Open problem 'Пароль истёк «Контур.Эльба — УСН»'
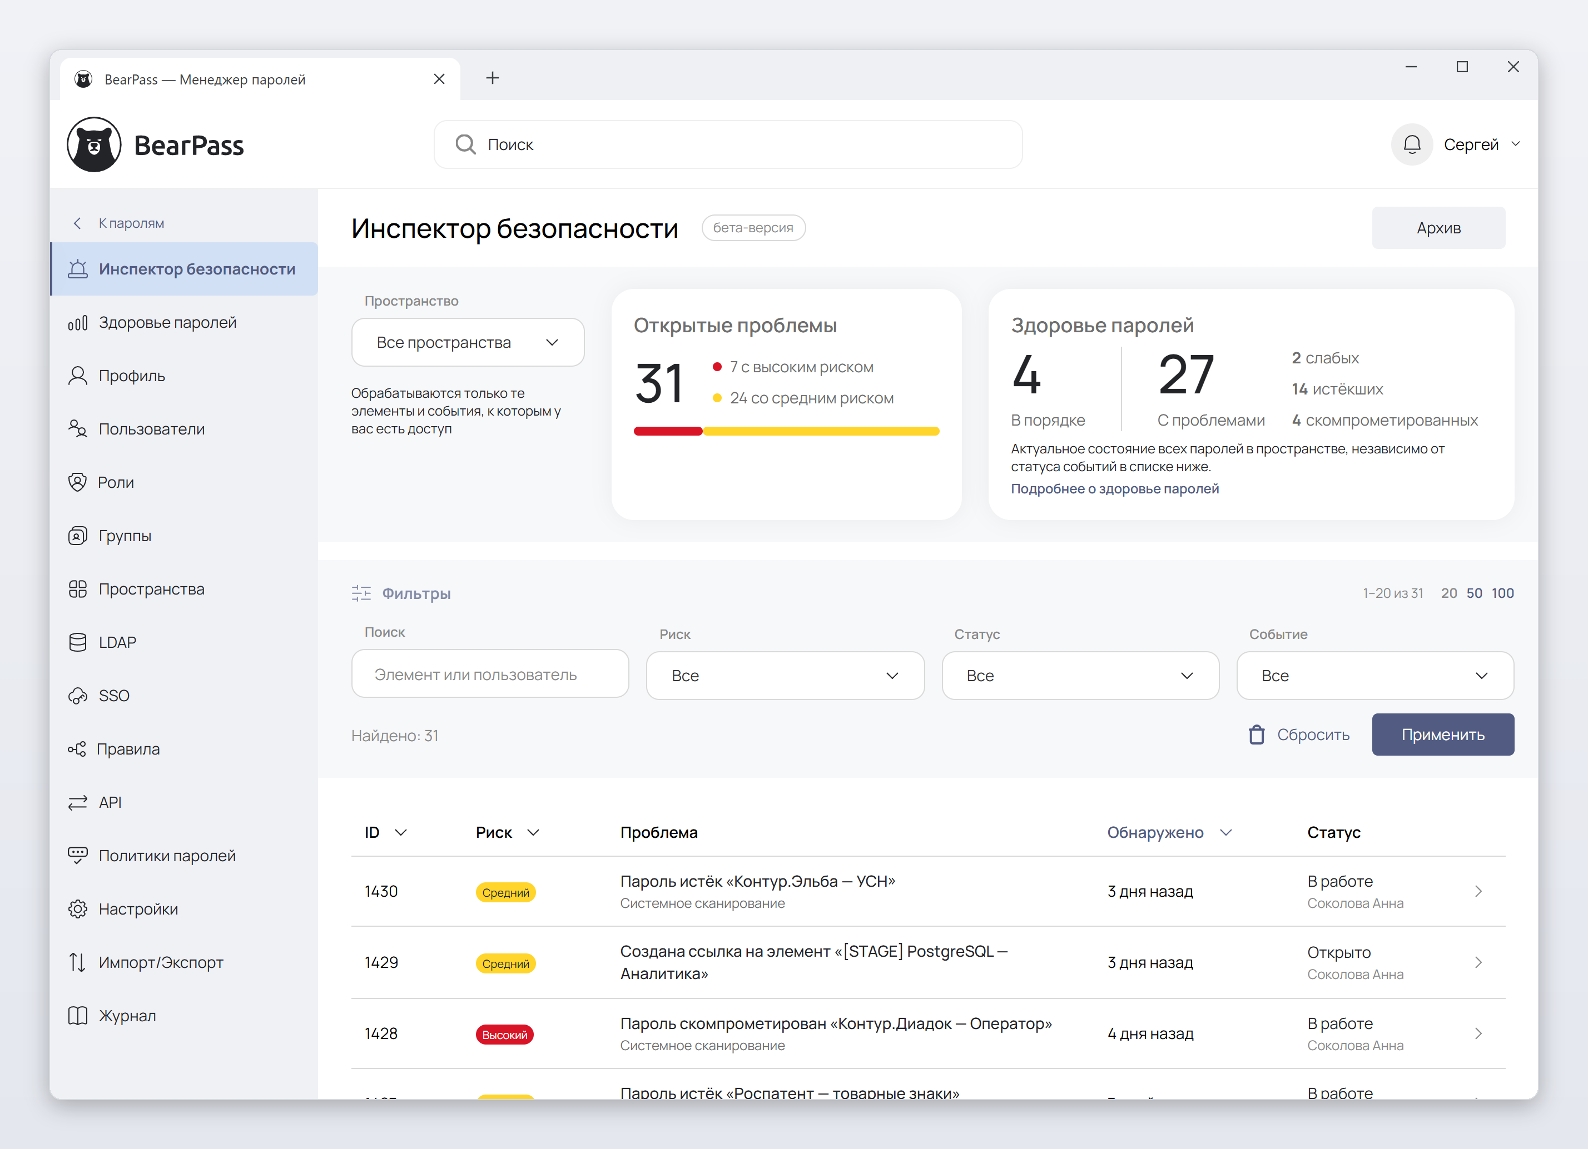Image resolution: width=1588 pixels, height=1149 pixels. [758, 881]
